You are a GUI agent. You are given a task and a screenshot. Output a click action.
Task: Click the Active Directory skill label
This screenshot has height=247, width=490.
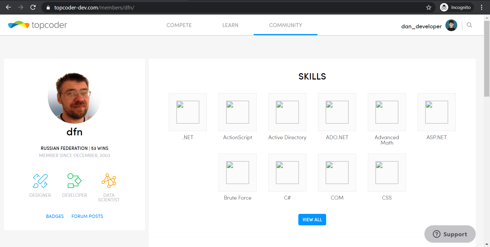(x=287, y=137)
